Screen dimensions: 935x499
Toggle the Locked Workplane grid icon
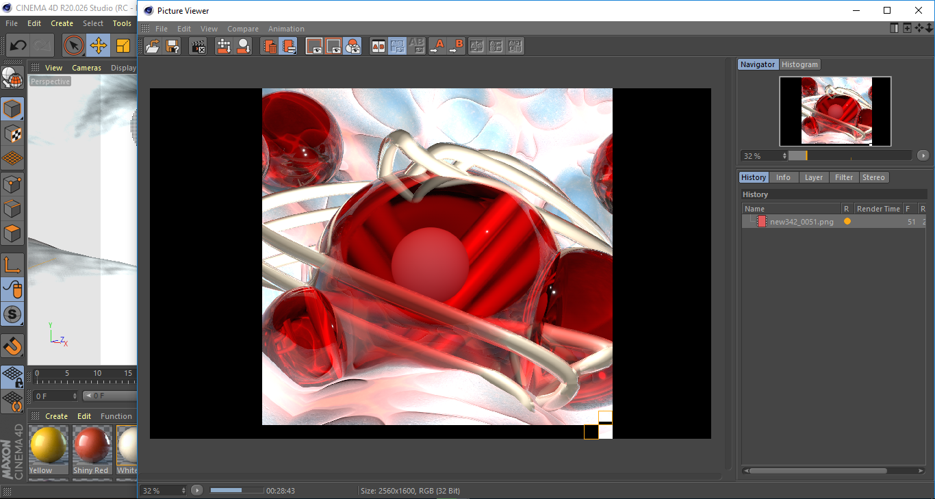click(12, 376)
